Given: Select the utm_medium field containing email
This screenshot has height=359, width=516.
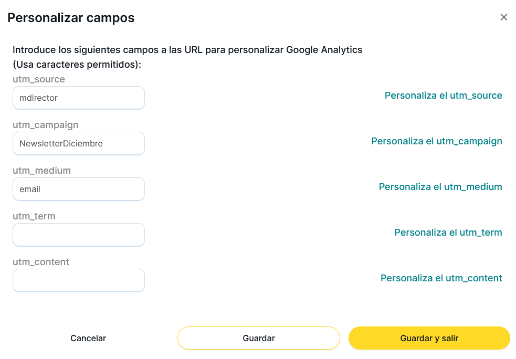Looking at the screenshot, I should point(79,189).
